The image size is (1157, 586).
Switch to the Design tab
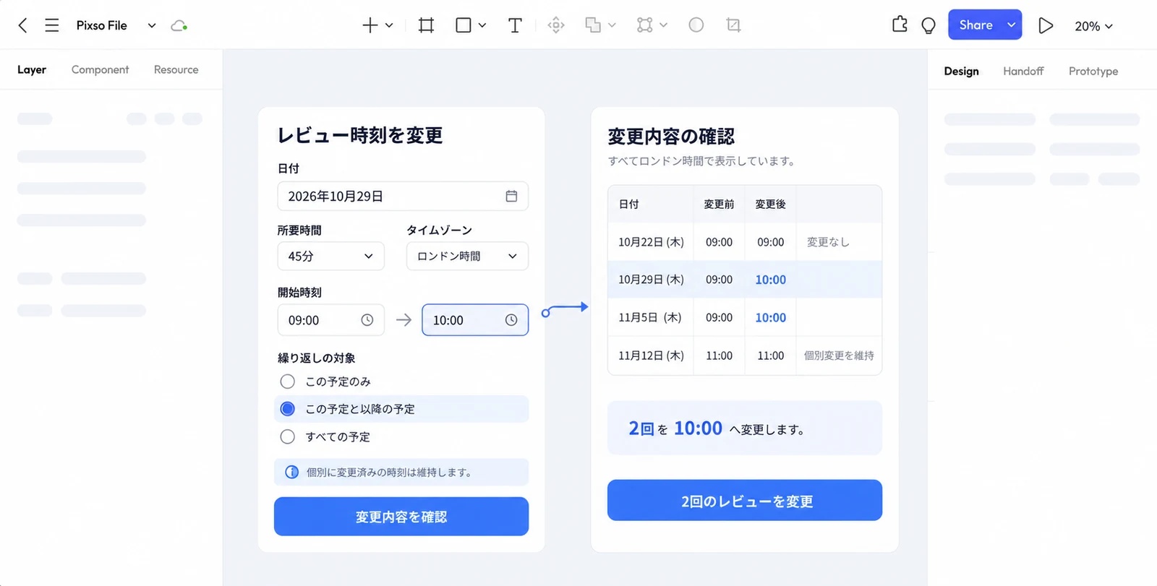[961, 71]
